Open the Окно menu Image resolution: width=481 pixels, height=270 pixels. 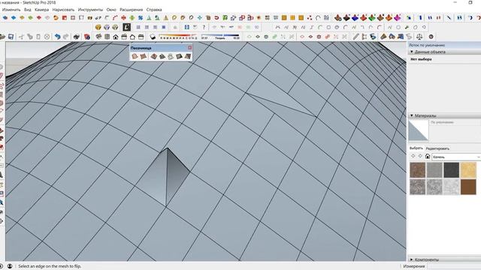pyautogui.click(x=111, y=10)
